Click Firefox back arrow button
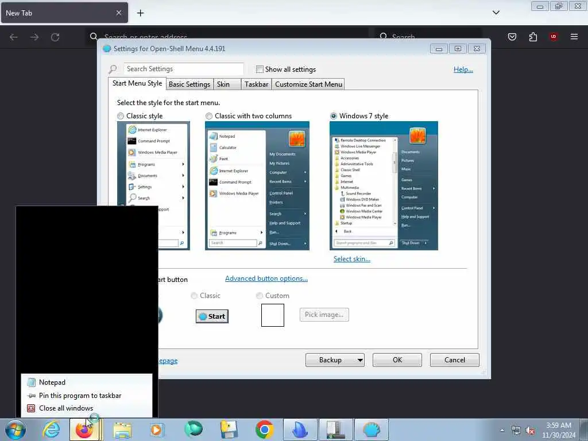The height and width of the screenshot is (441, 588). [14, 37]
